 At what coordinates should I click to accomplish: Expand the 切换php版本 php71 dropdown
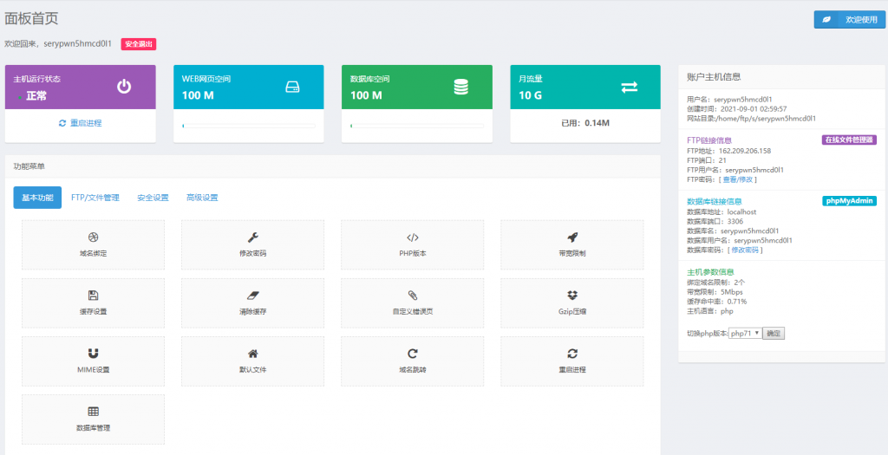(x=745, y=333)
